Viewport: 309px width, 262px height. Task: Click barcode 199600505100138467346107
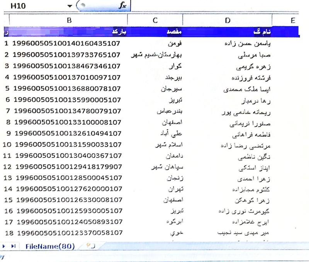[66, 66]
